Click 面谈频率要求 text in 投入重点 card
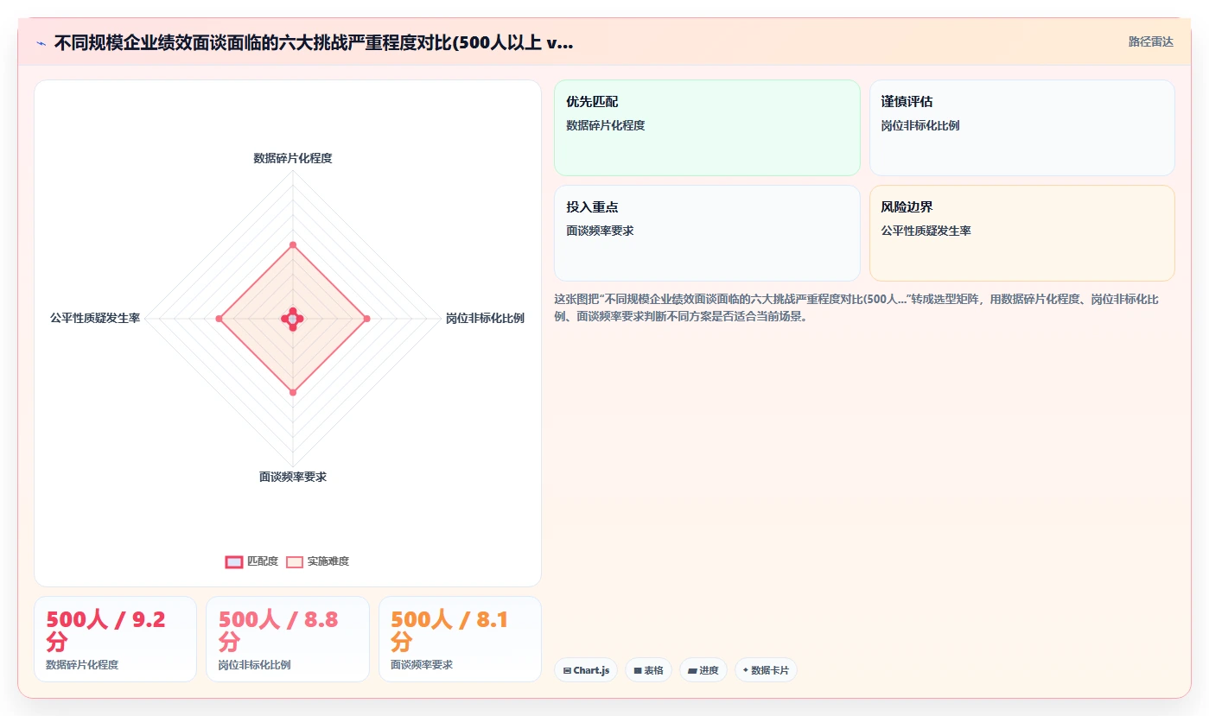This screenshot has height=716, width=1209. point(600,231)
